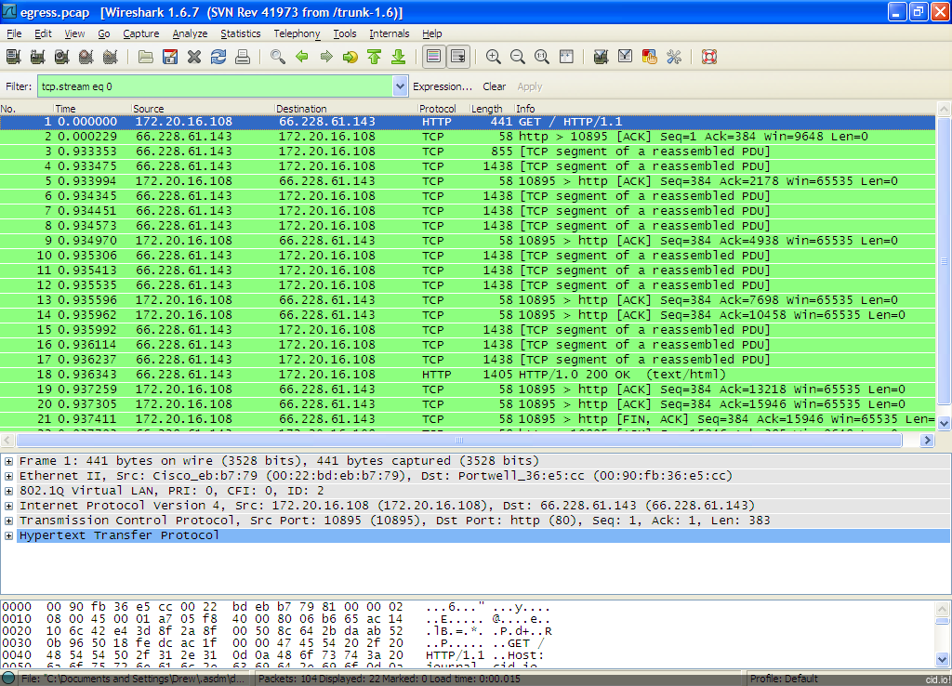This screenshot has width=952, height=686.
Task: Close this capture file X icon
Action: (x=194, y=57)
